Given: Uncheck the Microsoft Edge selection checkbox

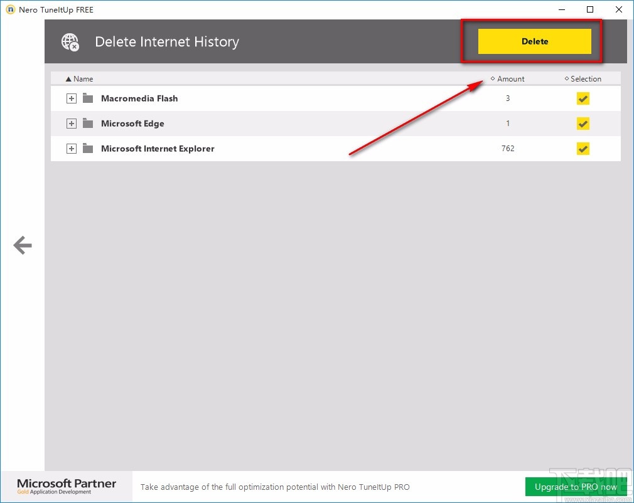Looking at the screenshot, I should pyautogui.click(x=583, y=124).
